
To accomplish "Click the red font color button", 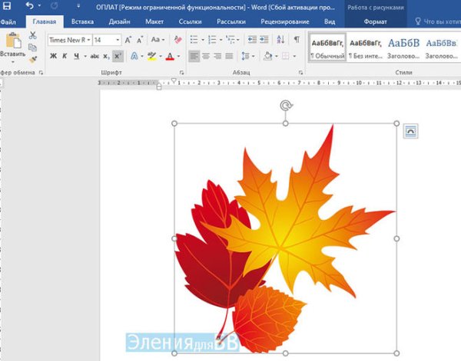I will coord(170,56).
